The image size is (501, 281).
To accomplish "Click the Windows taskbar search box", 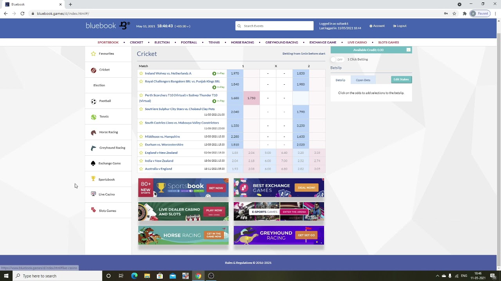I will pyautogui.click(x=57, y=276).
